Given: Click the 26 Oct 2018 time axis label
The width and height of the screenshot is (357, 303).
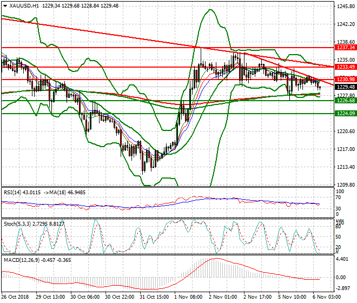Looking at the screenshot, I should 15,297.
